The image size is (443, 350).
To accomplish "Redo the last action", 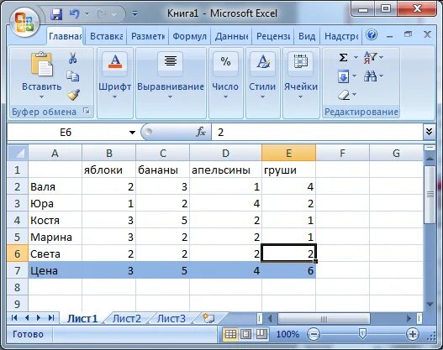I will [x=102, y=13].
